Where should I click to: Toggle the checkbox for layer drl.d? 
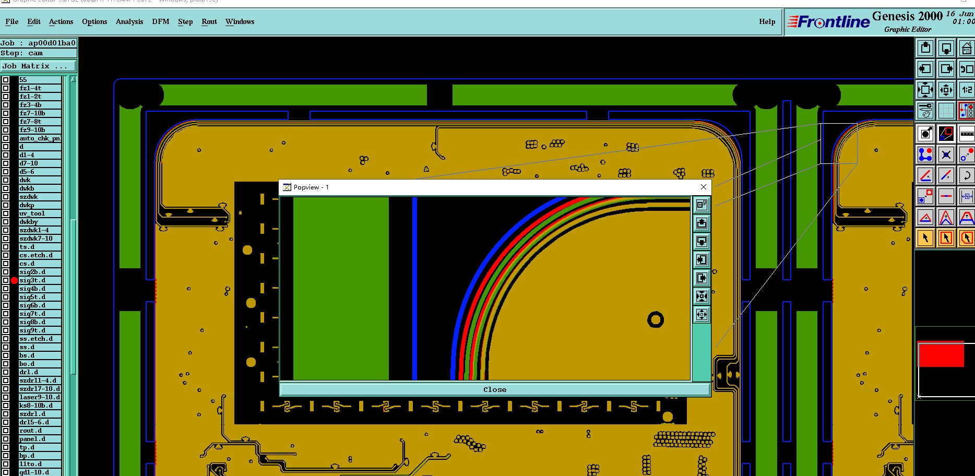(6, 372)
